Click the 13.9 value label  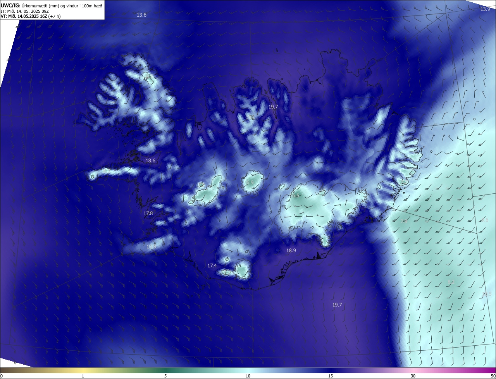485,9
